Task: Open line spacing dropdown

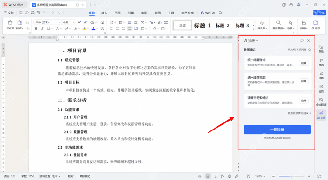Action: pos(146,29)
